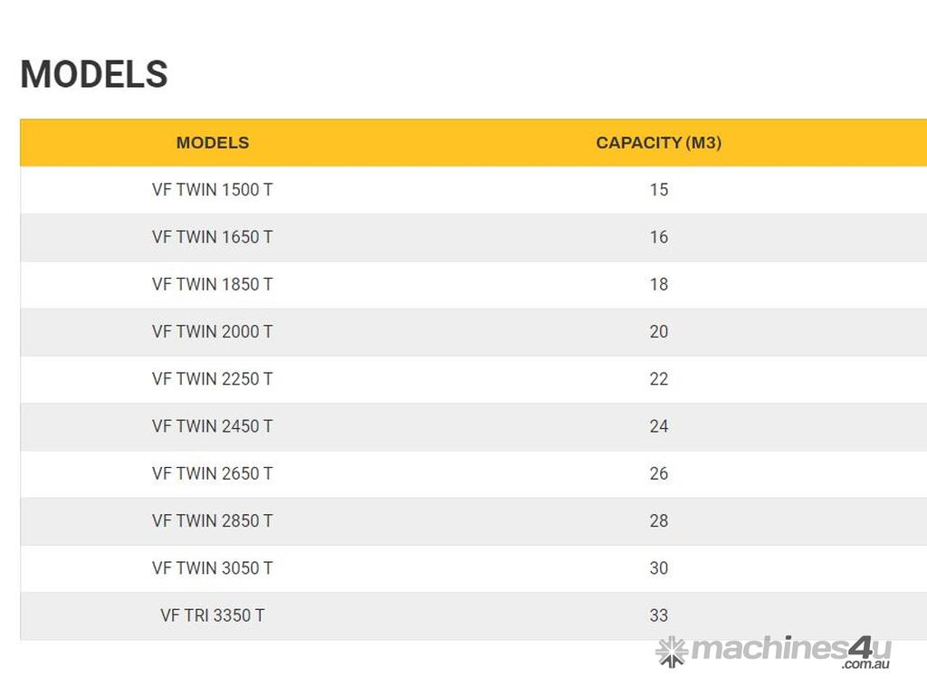Click the MODELS column header
This screenshot has width=927, height=695.
(212, 143)
